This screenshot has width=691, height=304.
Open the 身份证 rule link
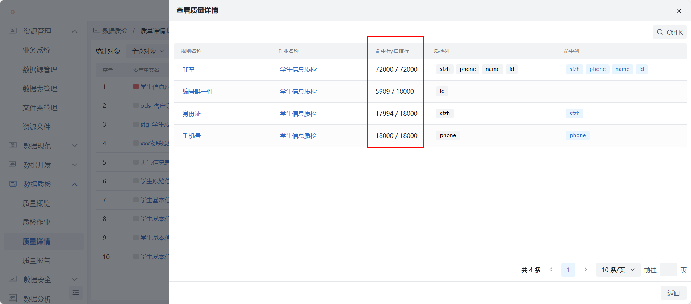(x=192, y=114)
